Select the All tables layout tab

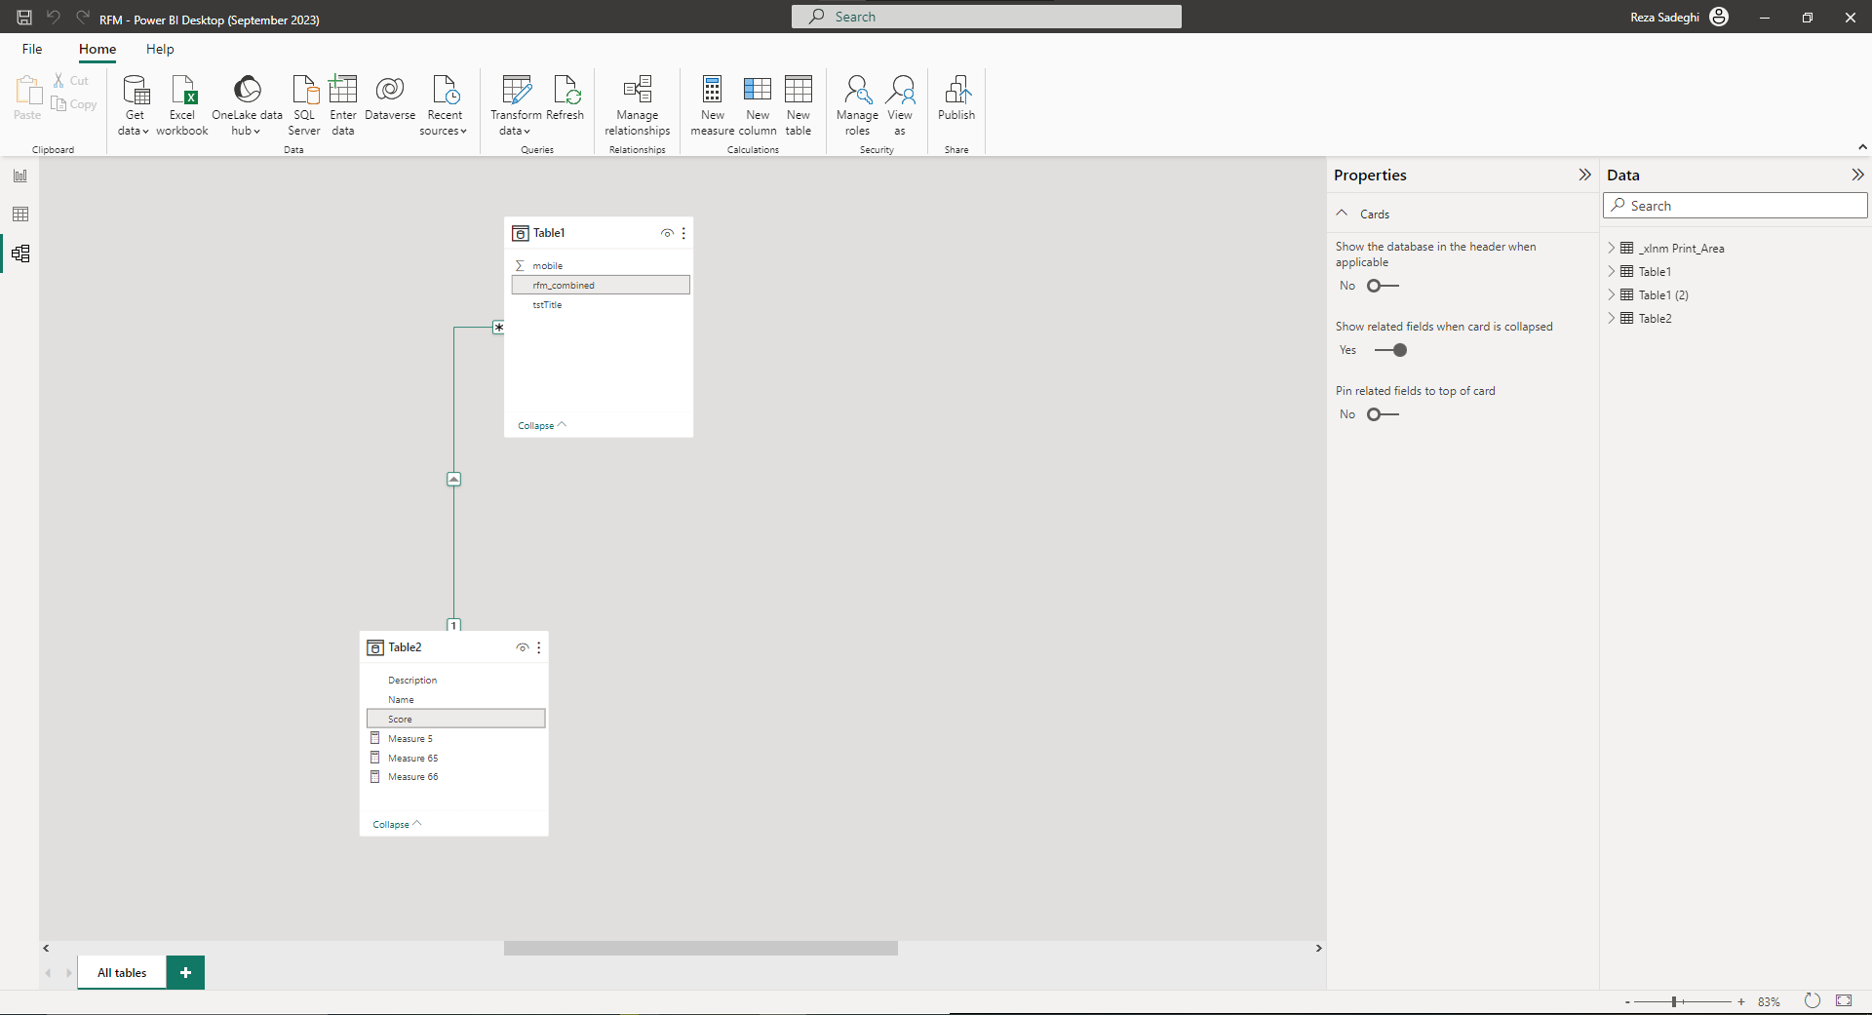(x=122, y=972)
